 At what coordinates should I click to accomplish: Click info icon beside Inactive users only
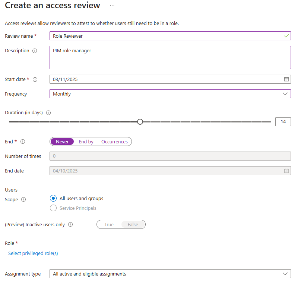pos(70,225)
